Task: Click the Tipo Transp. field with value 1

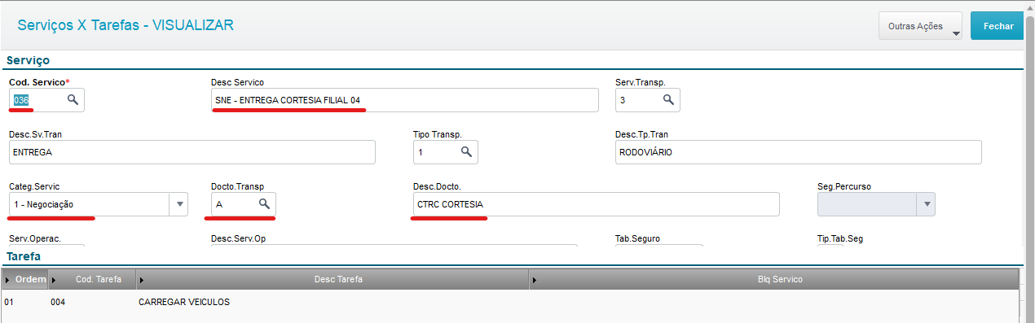Action: [x=445, y=152]
